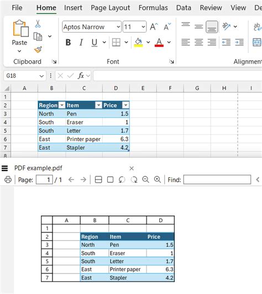Screen dimensions: 262x294
Task: Switch to the Formulas tab
Action: [153, 8]
